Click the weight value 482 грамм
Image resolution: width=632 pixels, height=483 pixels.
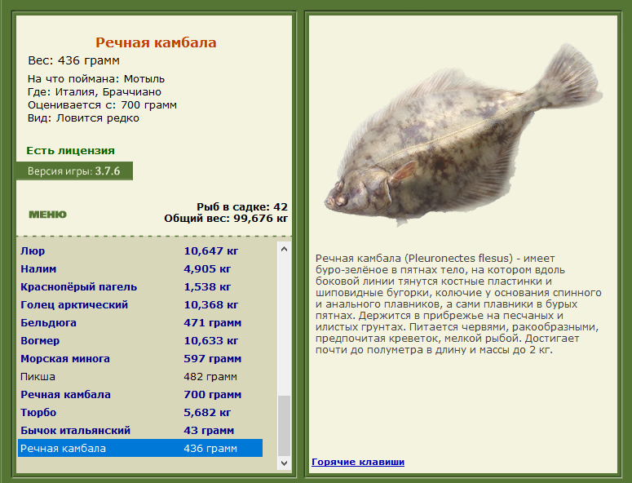(x=210, y=377)
